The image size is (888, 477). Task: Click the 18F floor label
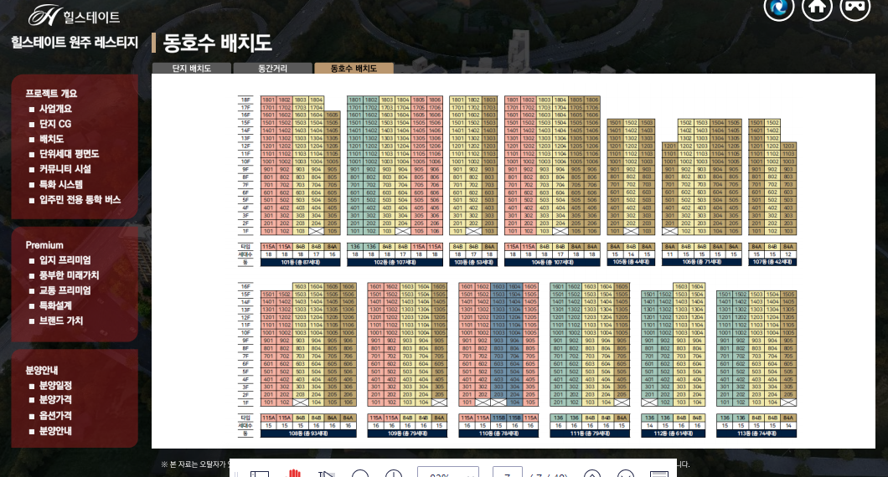point(245,100)
